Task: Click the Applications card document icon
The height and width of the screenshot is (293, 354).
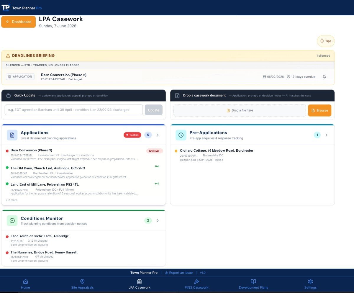Action: 12,135
